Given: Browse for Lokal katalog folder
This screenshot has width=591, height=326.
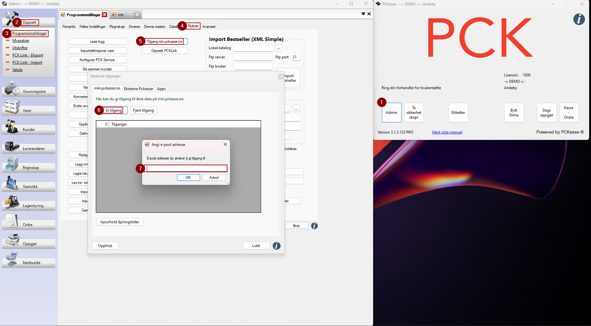Looking at the screenshot, I should (x=278, y=48).
